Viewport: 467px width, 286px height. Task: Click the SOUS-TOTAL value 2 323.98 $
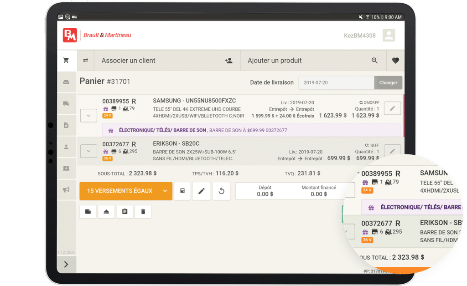point(143,174)
